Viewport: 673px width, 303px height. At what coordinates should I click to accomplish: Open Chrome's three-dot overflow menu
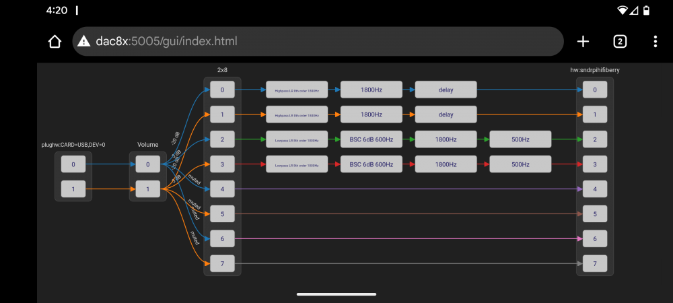(655, 41)
